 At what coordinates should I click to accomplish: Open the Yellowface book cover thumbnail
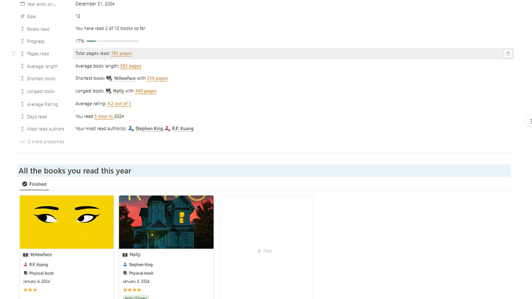[x=67, y=222]
